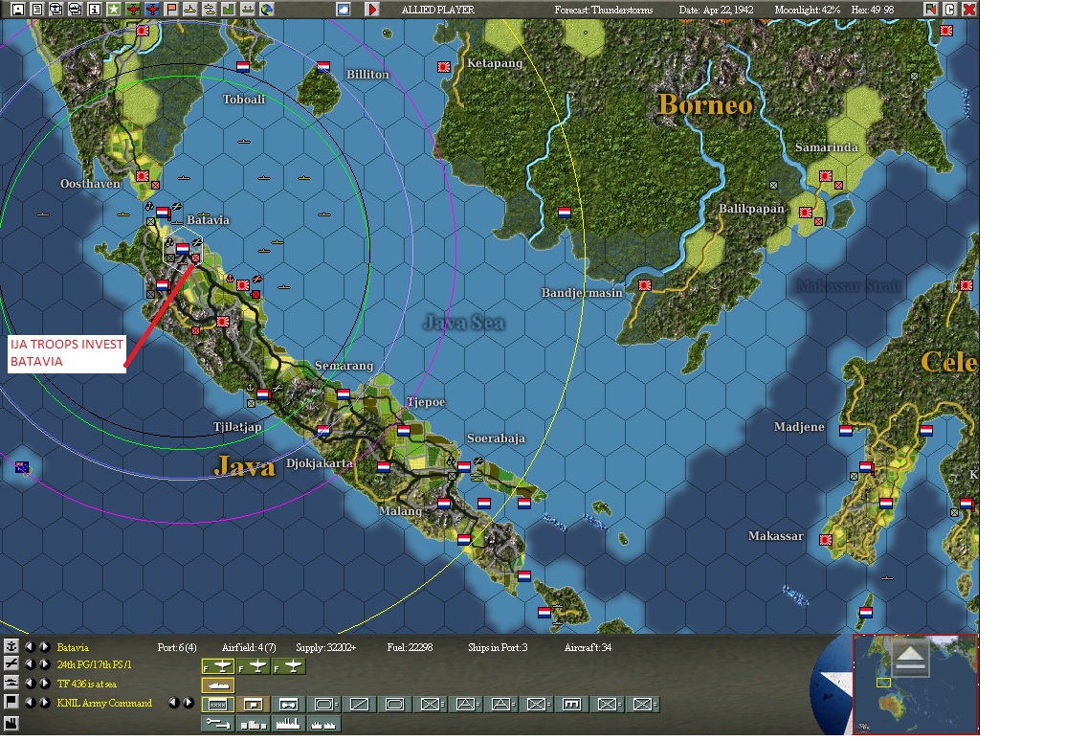The width and height of the screenshot is (1088, 741).
Task: Select the Dutch base flag at Billiton
Action: (323, 67)
